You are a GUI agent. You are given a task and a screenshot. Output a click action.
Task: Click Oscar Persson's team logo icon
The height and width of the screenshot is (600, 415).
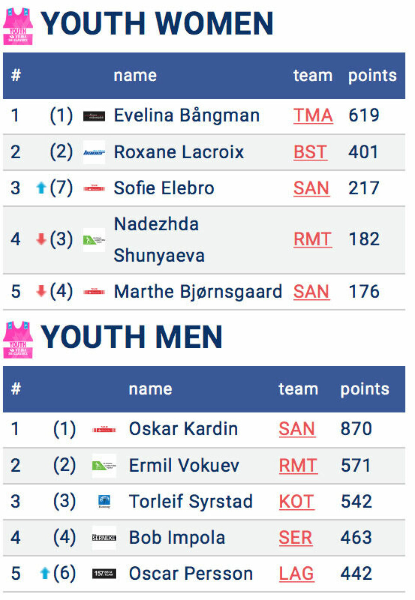[104, 574]
